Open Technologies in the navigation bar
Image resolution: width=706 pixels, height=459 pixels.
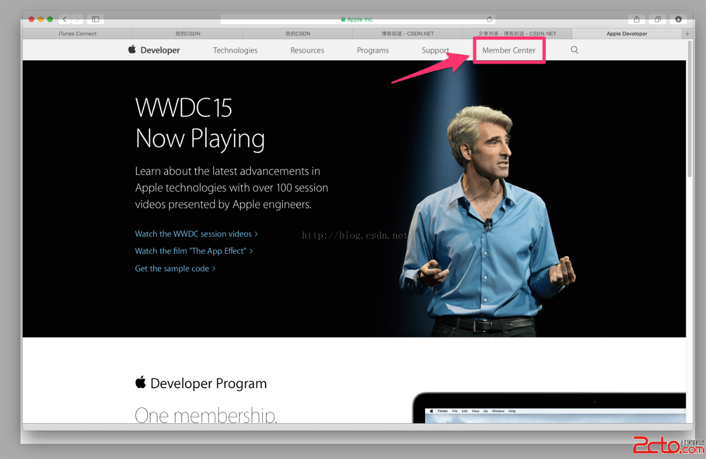click(x=235, y=50)
